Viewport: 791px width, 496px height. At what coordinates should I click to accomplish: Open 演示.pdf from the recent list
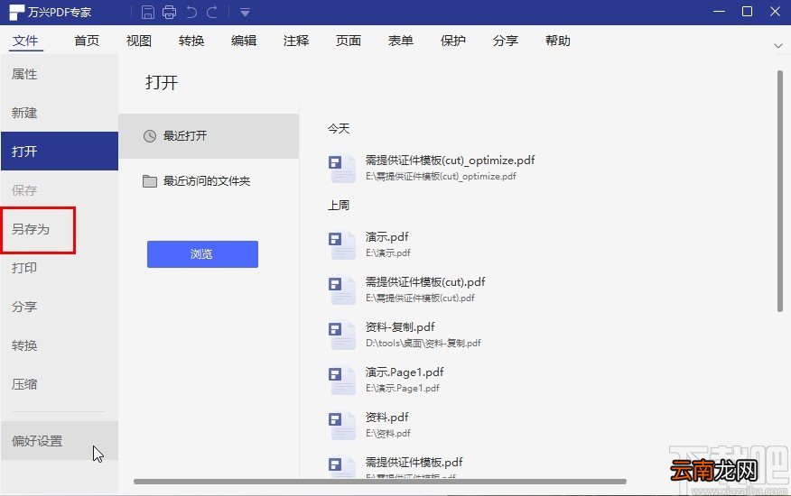click(x=387, y=237)
